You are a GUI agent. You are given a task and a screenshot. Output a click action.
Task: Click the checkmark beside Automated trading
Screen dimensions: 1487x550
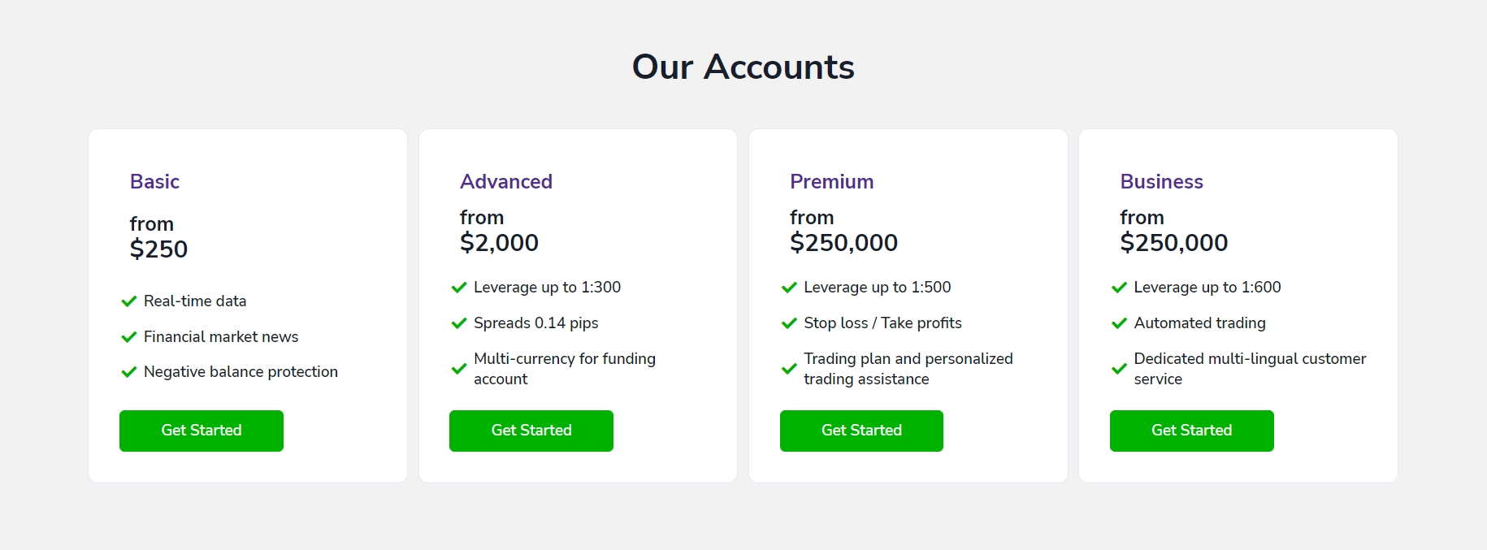tap(1119, 323)
